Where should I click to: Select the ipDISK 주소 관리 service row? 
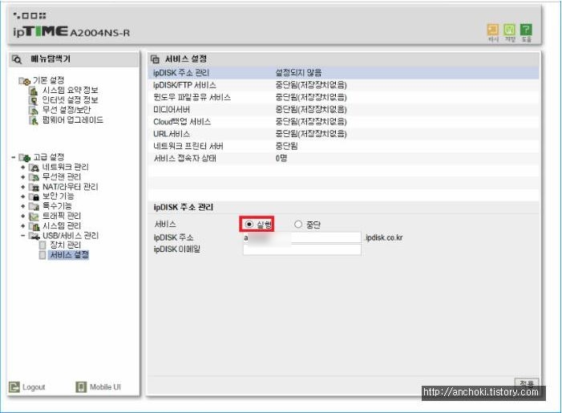coord(343,73)
